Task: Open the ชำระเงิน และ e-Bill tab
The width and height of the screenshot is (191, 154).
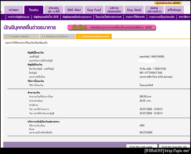Action: [54, 10]
